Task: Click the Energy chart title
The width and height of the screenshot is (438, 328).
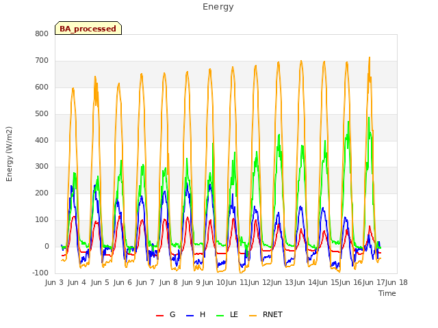Action: click(x=218, y=7)
